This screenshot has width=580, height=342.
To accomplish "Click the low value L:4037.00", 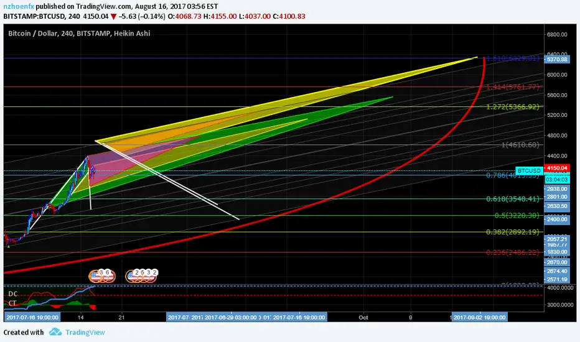I will tap(255, 16).
